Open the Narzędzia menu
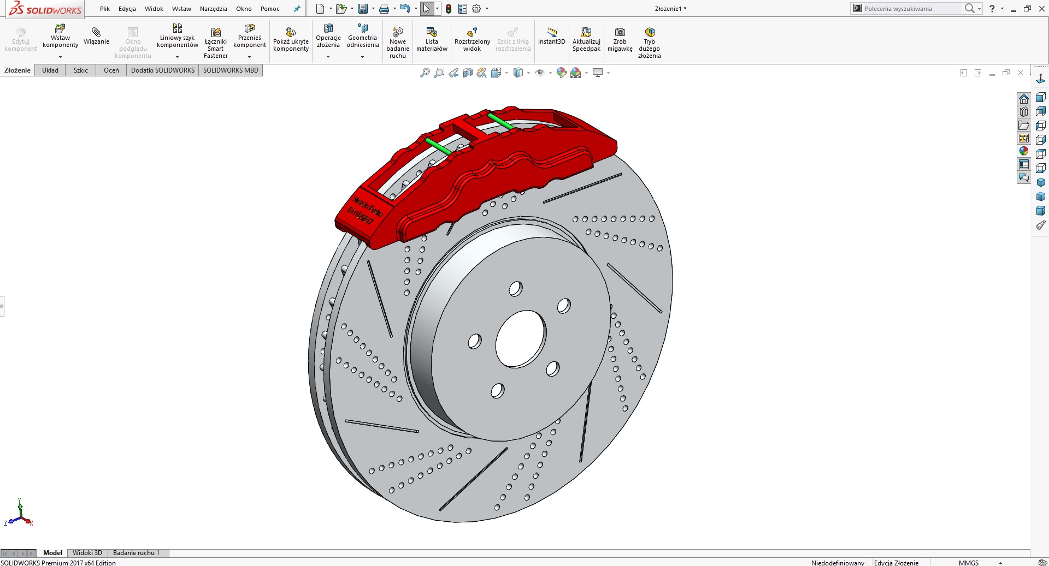This screenshot has width=1049, height=566. point(213,9)
